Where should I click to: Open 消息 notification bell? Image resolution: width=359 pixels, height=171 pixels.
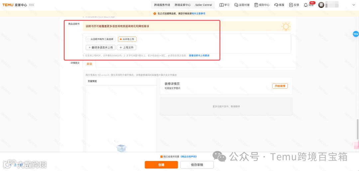click(x=306, y=5)
